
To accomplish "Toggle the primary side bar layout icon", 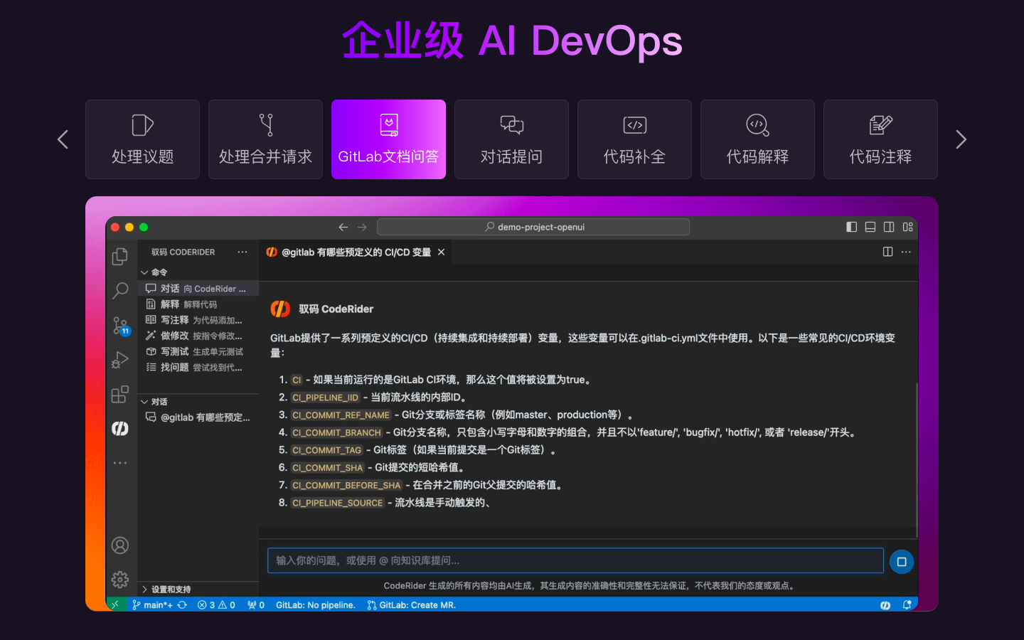I will point(851,227).
